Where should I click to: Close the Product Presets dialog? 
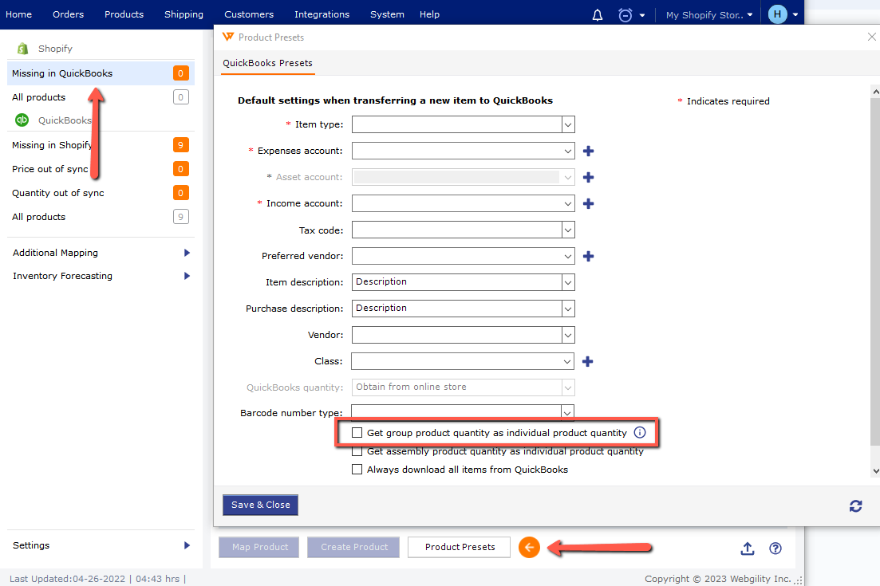click(871, 37)
